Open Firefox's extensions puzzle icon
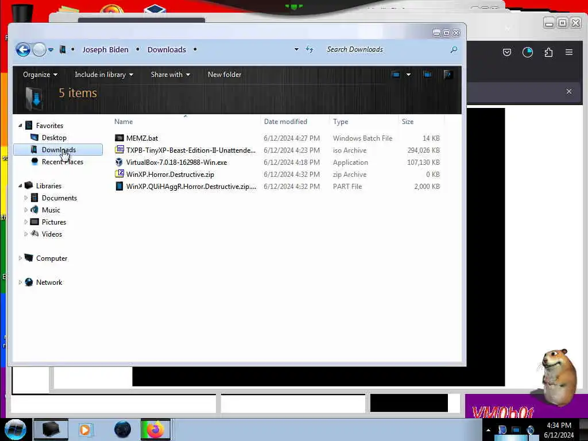The width and height of the screenshot is (588, 441). (x=548, y=52)
